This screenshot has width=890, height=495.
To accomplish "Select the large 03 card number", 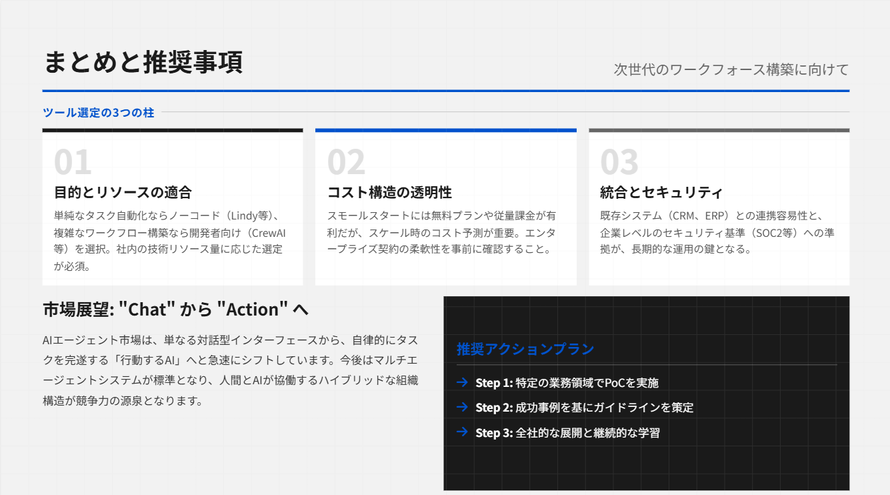I will (x=619, y=162).
